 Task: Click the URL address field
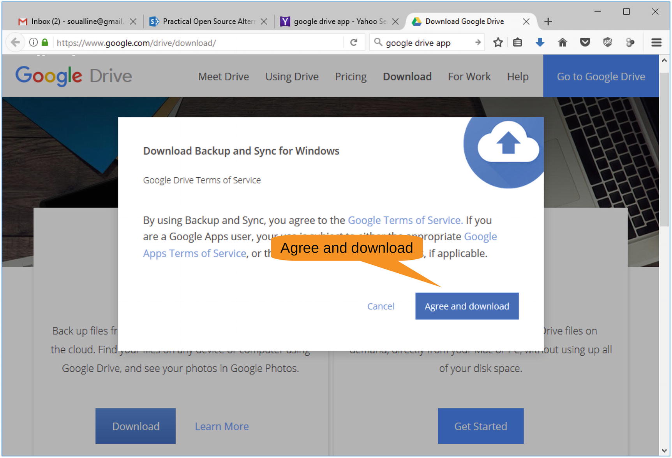pyautogui.click(x=199, y=43)
